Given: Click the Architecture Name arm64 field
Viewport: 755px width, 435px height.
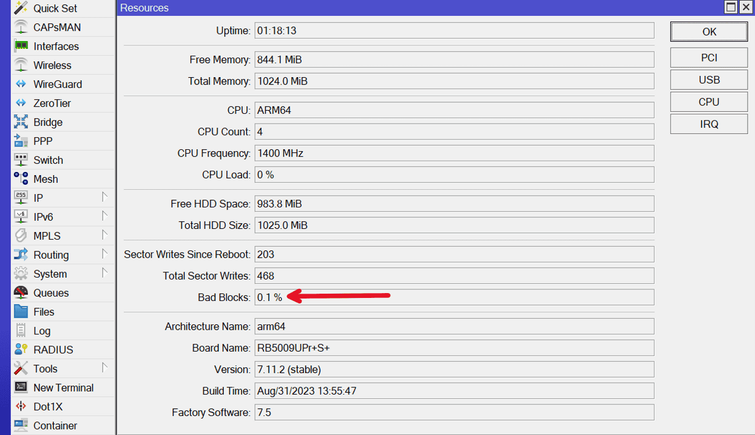Looking at the screenshot, I should pos(454,327).
